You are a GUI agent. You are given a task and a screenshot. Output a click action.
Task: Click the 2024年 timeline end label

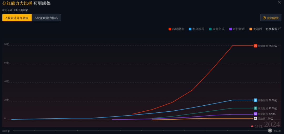[x=277, y=131]
